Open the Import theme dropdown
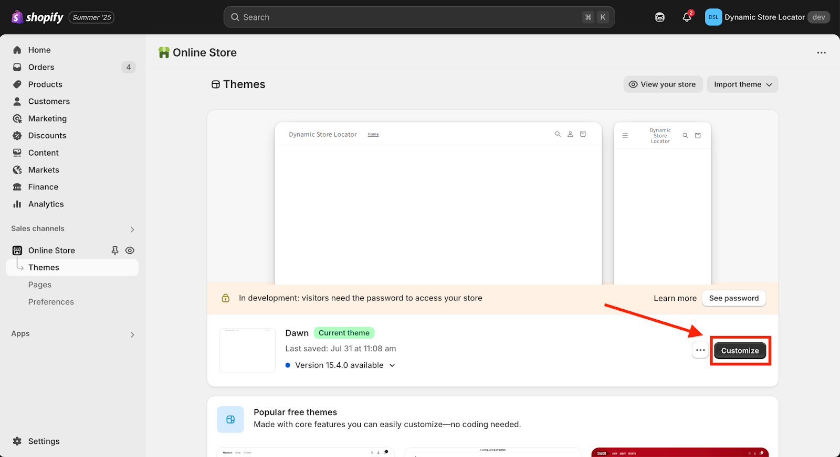The image size is (840, 457). [x=742, y=84]
